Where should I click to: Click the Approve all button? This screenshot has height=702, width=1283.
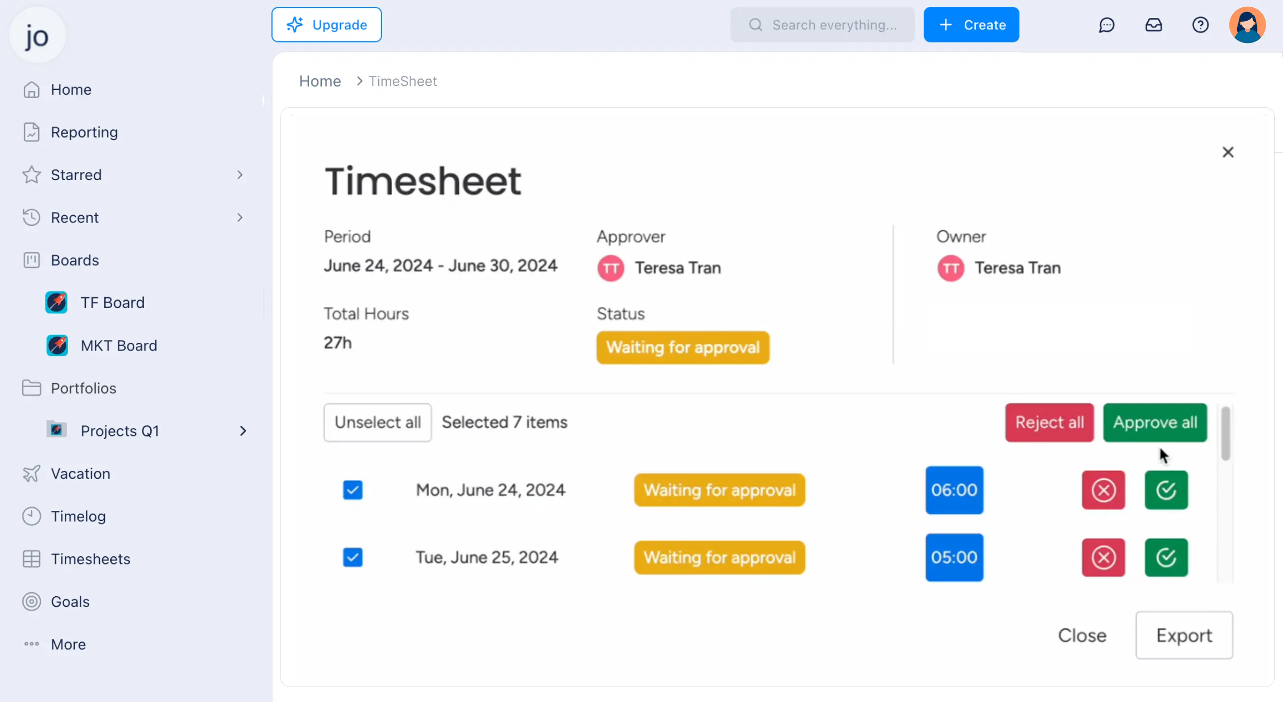1155,422
